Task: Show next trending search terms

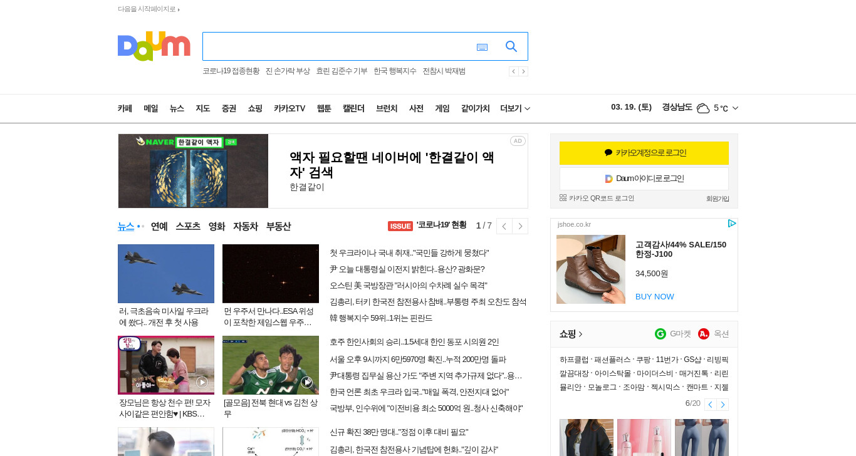Action: pos(523,71)
